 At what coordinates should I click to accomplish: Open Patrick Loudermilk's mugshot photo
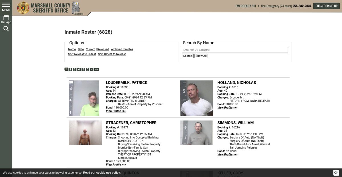[x=84, y=98]
